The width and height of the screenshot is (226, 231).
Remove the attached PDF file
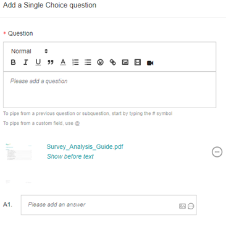coord(217,152)
